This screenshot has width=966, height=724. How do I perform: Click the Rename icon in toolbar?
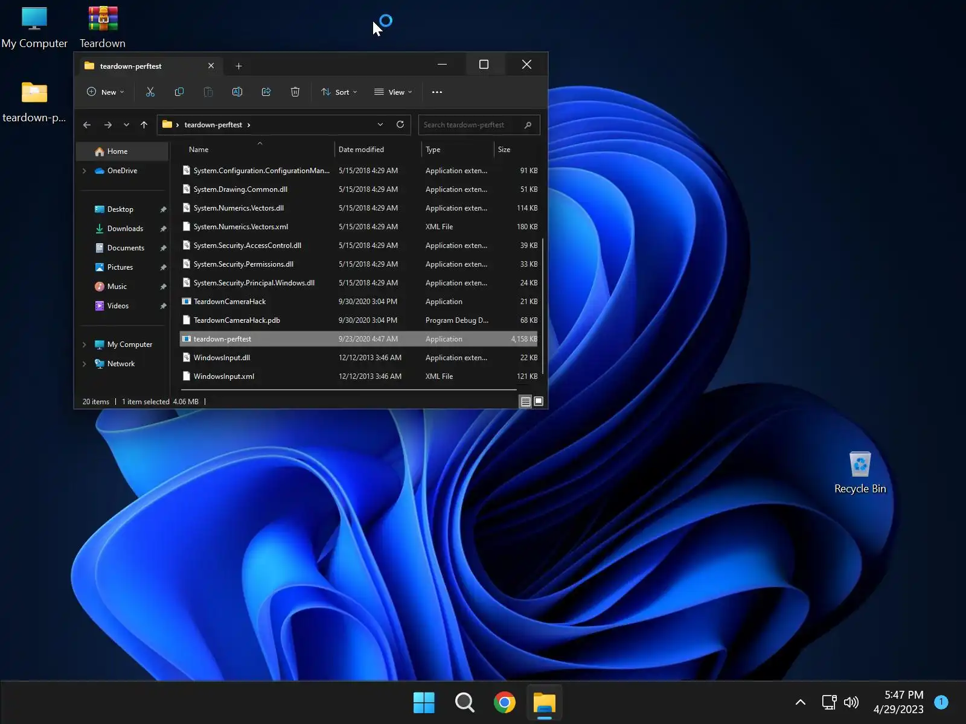click(237, 92)
